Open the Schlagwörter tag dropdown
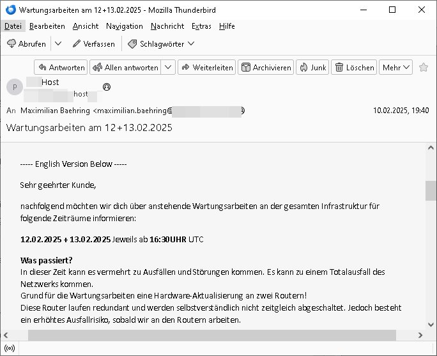Viewport: 437px width, 356px height. [x=161, y=44]
